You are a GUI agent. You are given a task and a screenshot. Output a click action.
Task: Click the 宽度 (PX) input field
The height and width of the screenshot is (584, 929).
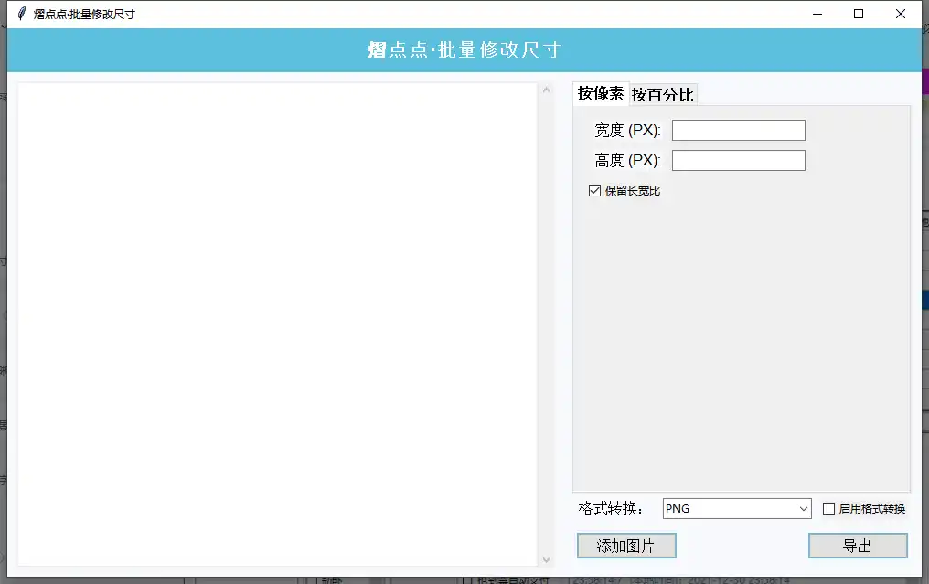pyautogui.click(x=738, y=131)
